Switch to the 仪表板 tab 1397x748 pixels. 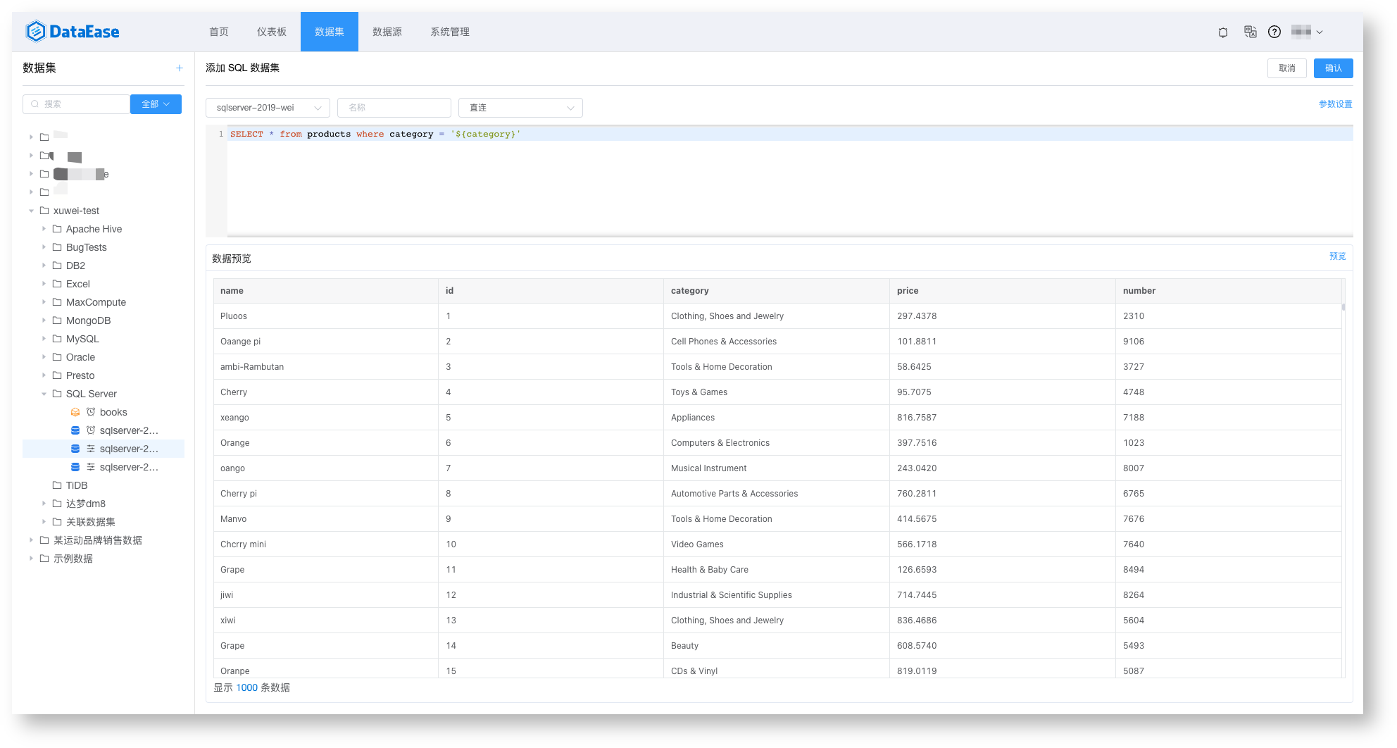click(272, 32)
